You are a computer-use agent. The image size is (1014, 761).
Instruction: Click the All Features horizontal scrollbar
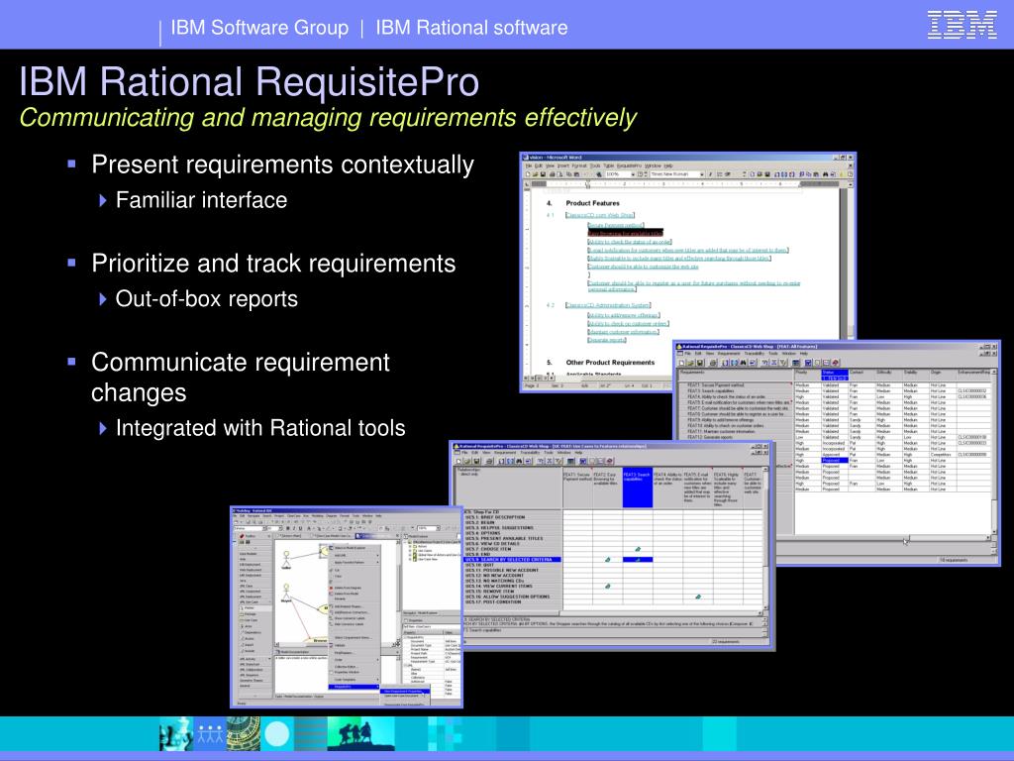pyautogui.click(x=882, y=538)
